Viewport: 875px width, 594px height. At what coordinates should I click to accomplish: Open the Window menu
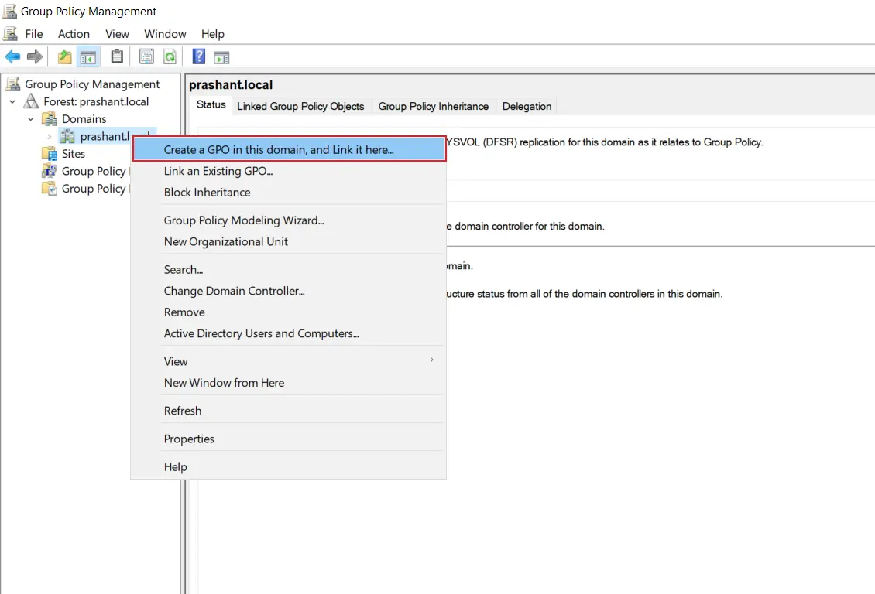(165, 34)
